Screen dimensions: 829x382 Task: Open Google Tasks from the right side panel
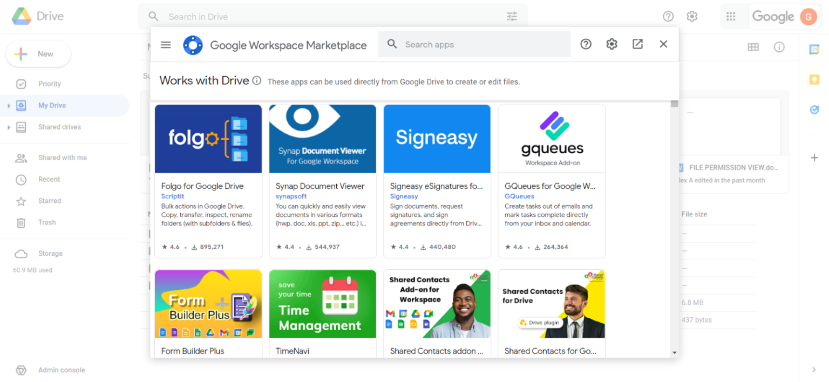815,110
